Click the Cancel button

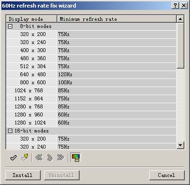tap(167, 175)
